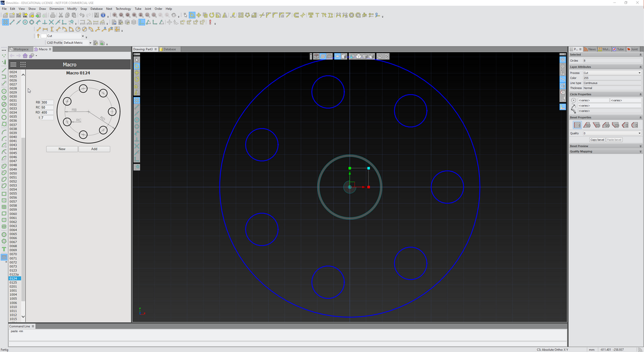Open the Quality dropdown
This screenshot has height=352, width=644.
639,133
